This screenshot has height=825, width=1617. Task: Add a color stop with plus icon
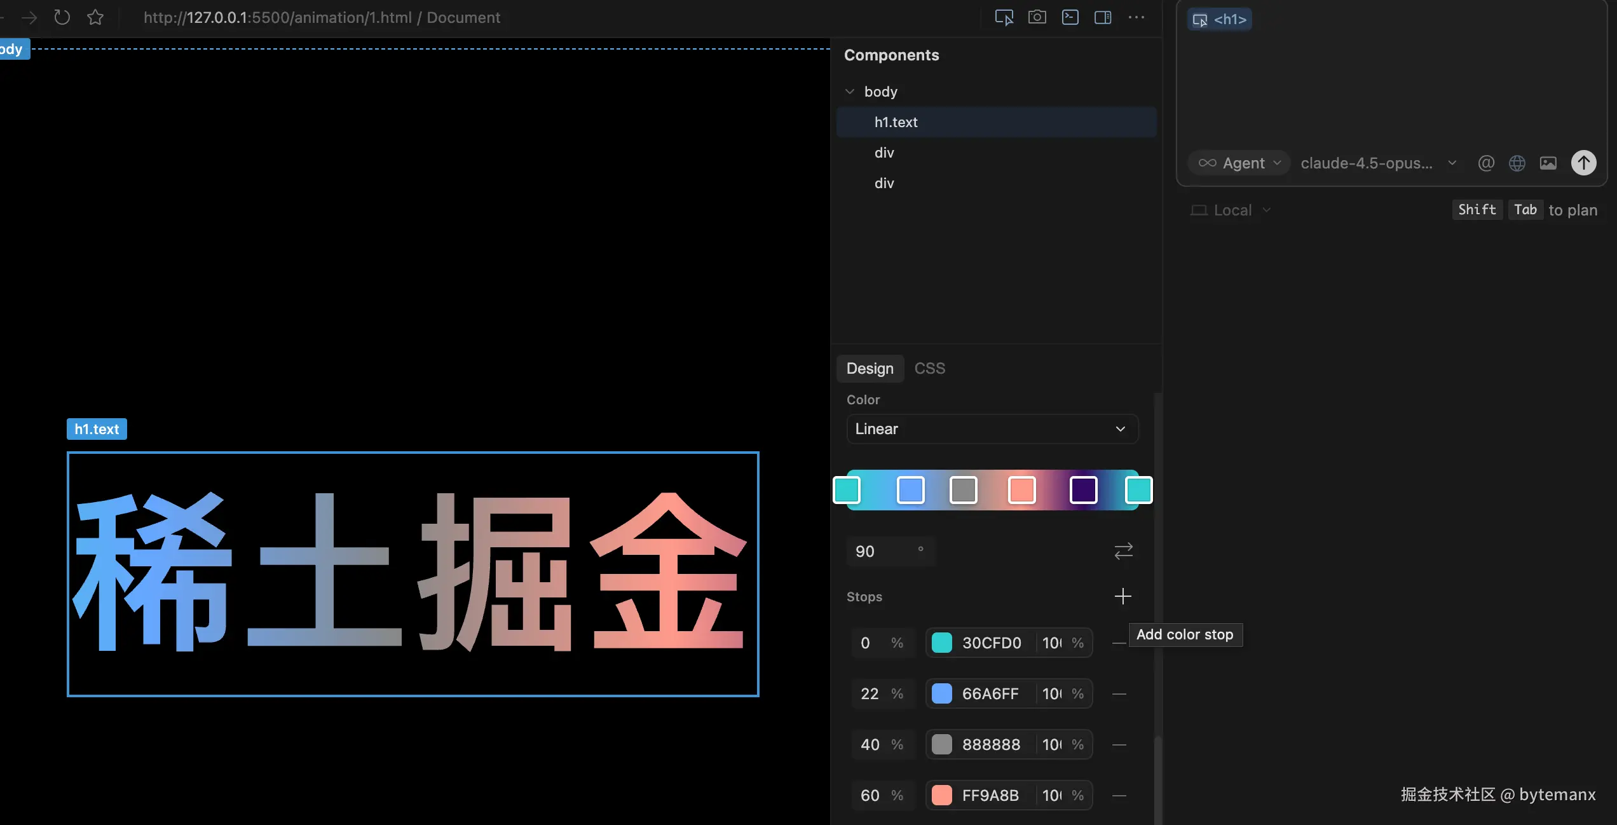[1122, 596]
